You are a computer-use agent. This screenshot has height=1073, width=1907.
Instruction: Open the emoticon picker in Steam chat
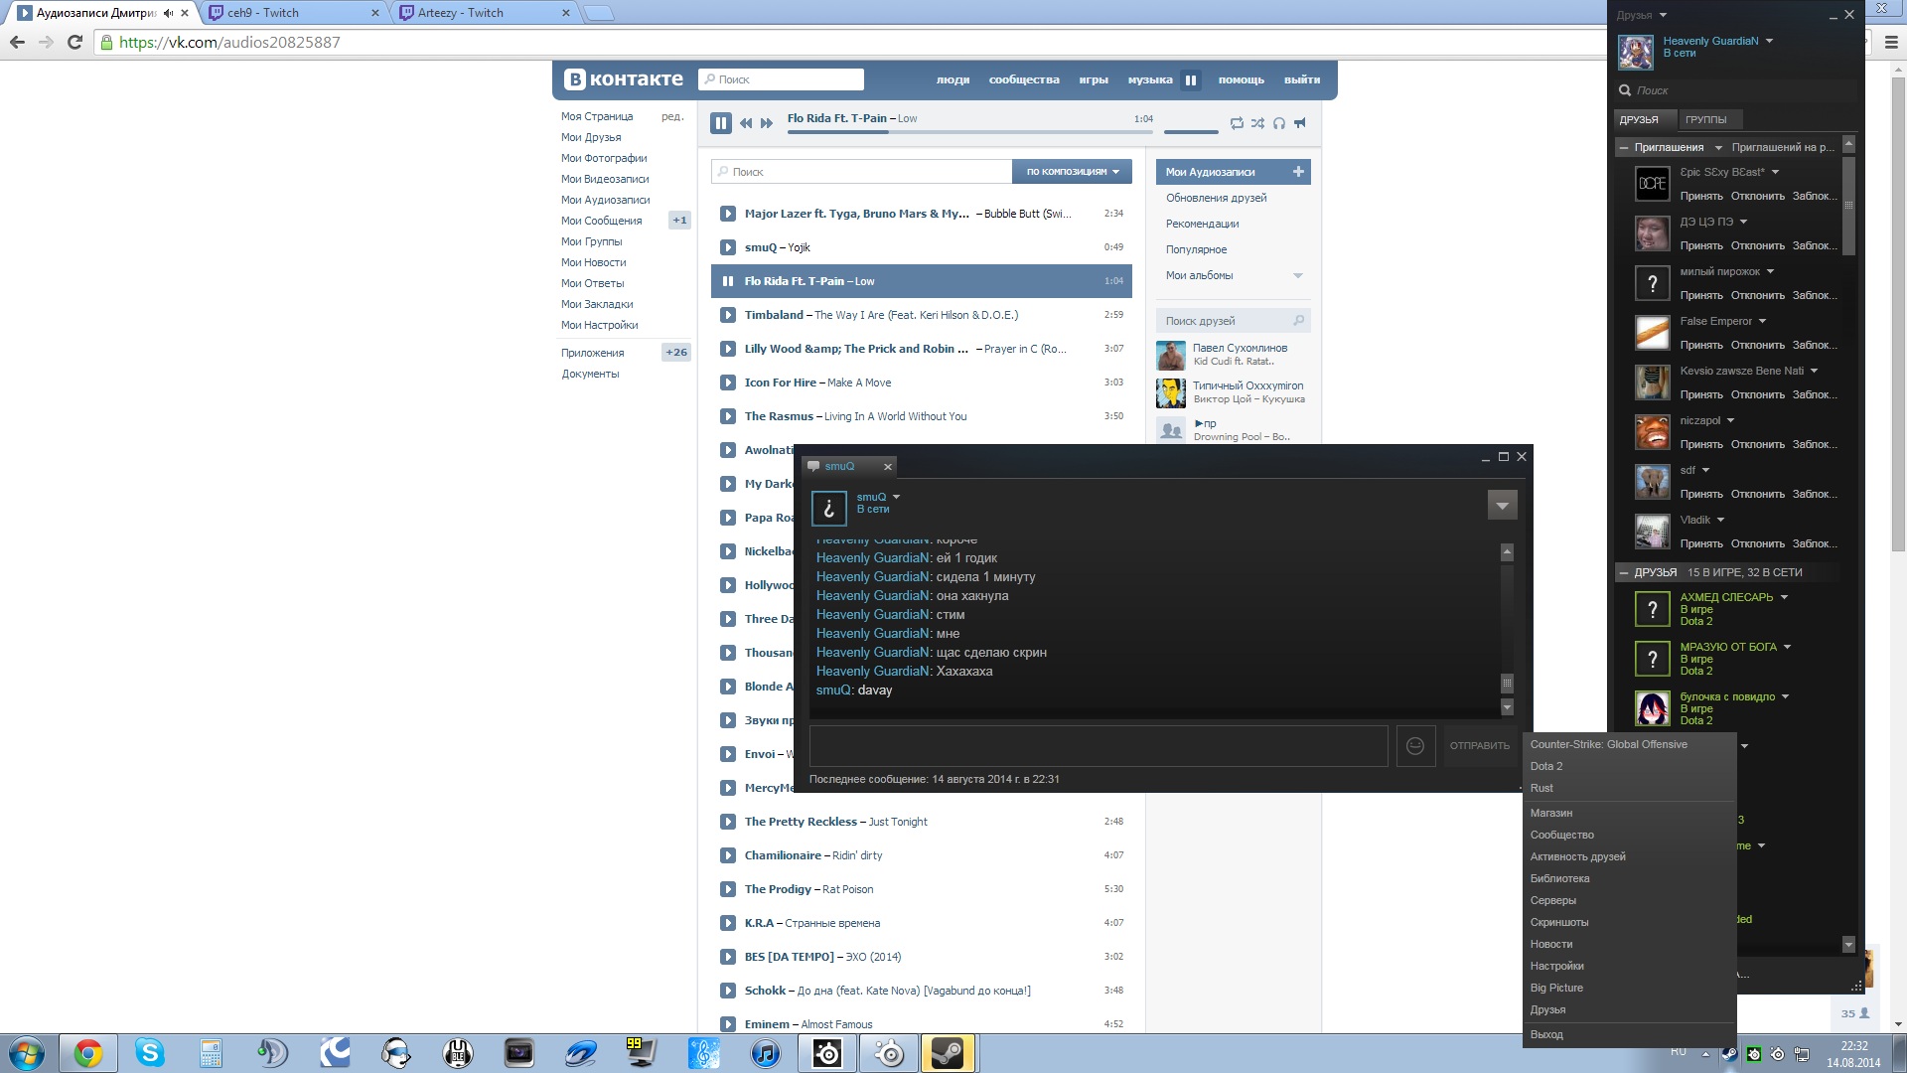(1415, 746)
